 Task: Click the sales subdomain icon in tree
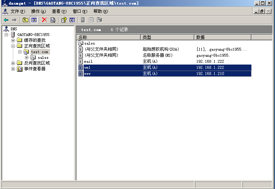tap(33, 57)
